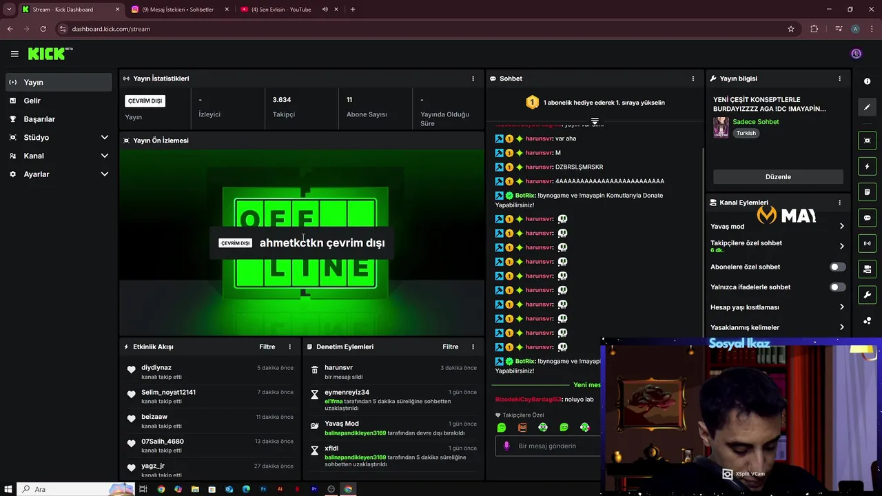Image resolution: width=882 pixels, height=496 pixels.
Task: Click Sadece Sohbet category link
Action: coord(755,122)
